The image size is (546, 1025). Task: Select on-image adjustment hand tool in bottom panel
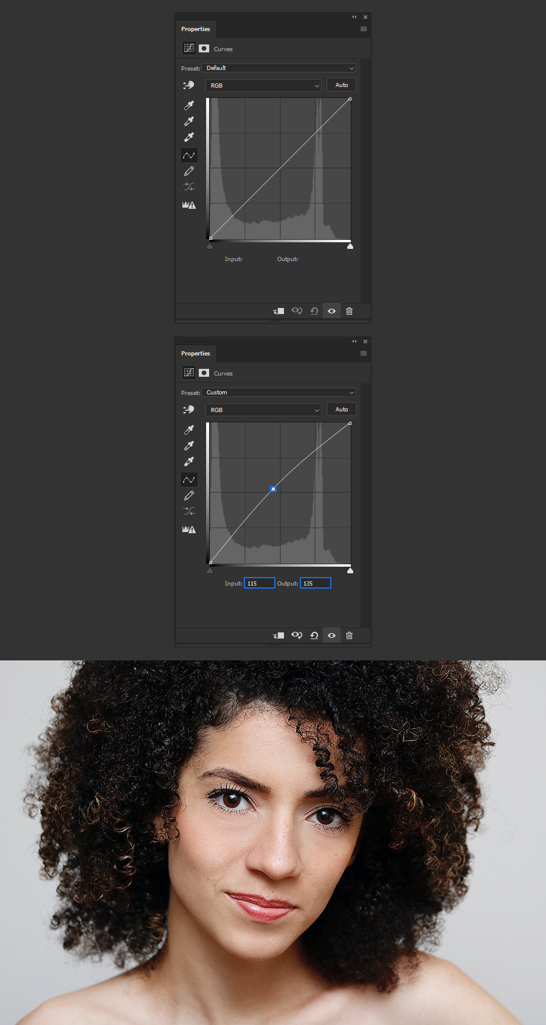[188, 410]
